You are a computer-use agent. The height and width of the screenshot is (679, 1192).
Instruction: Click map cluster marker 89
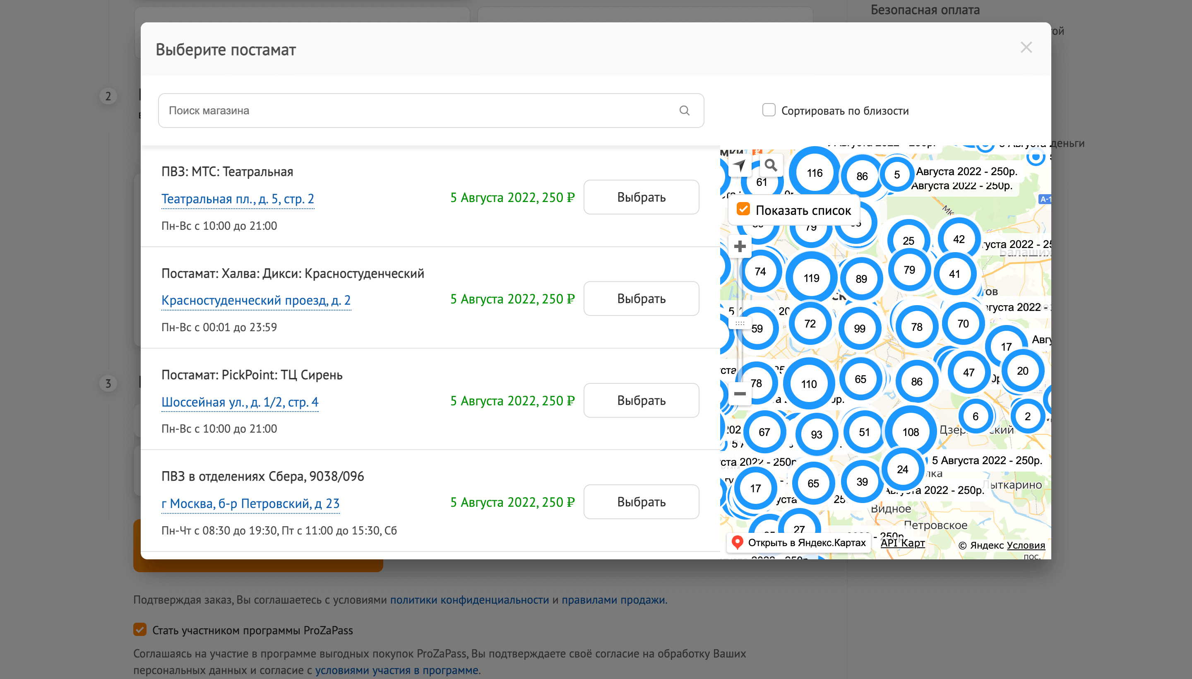(861, 279)
